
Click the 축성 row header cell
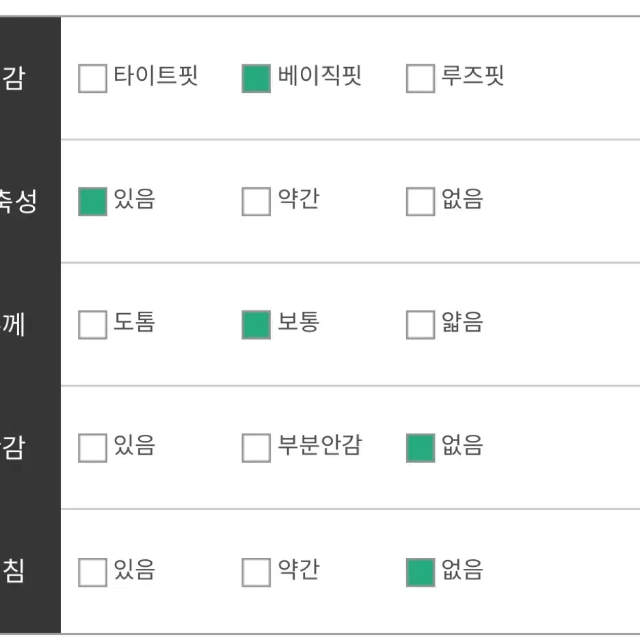(30, 202)
